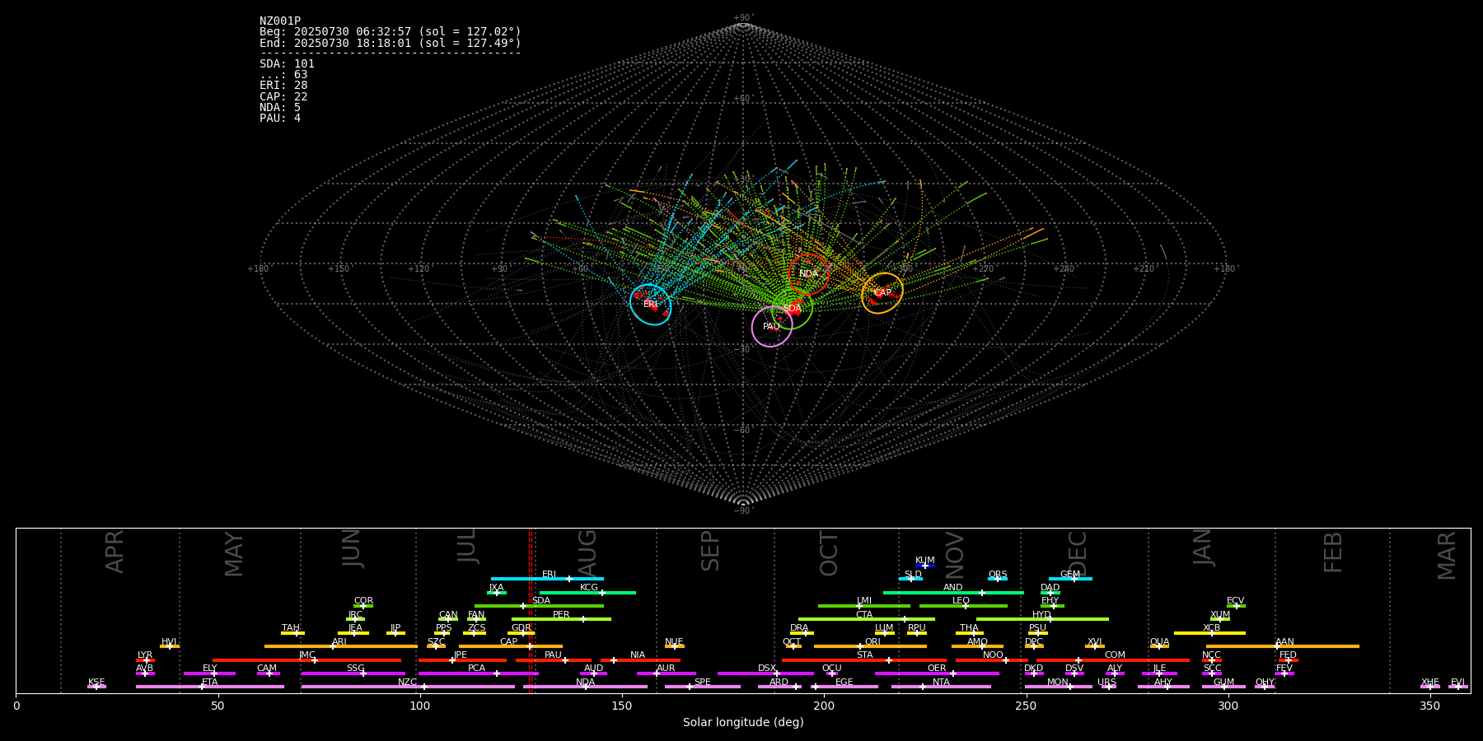The image size is (1483, 741).
Task: Click the dark blue KUM shower bar
Action: [x=925, y=566]
